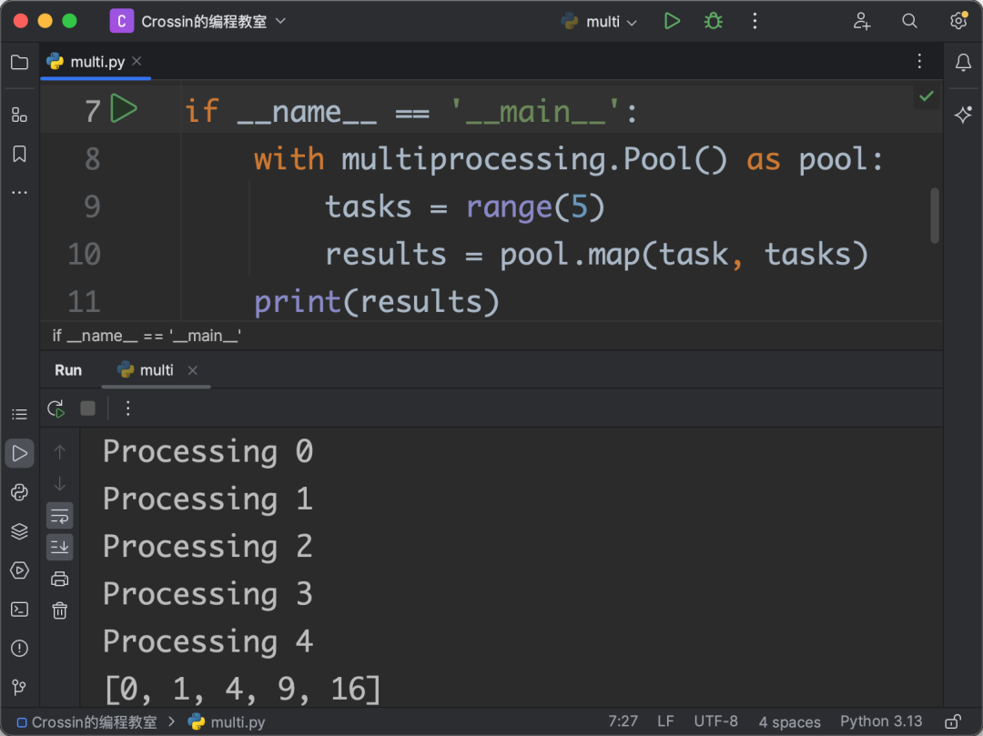Viewport: 983px width, 736px height.
Task: Select the Run tool window icon in sidebar
Action: (19, 453)
